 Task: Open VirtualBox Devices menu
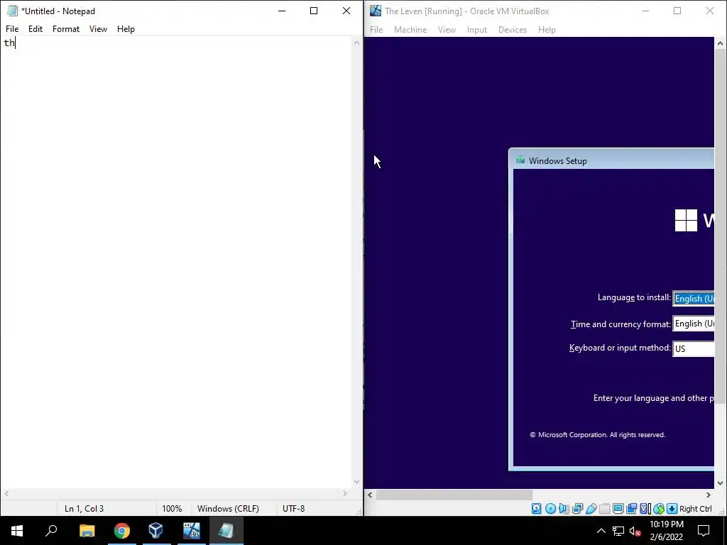(x=513, y=30)
